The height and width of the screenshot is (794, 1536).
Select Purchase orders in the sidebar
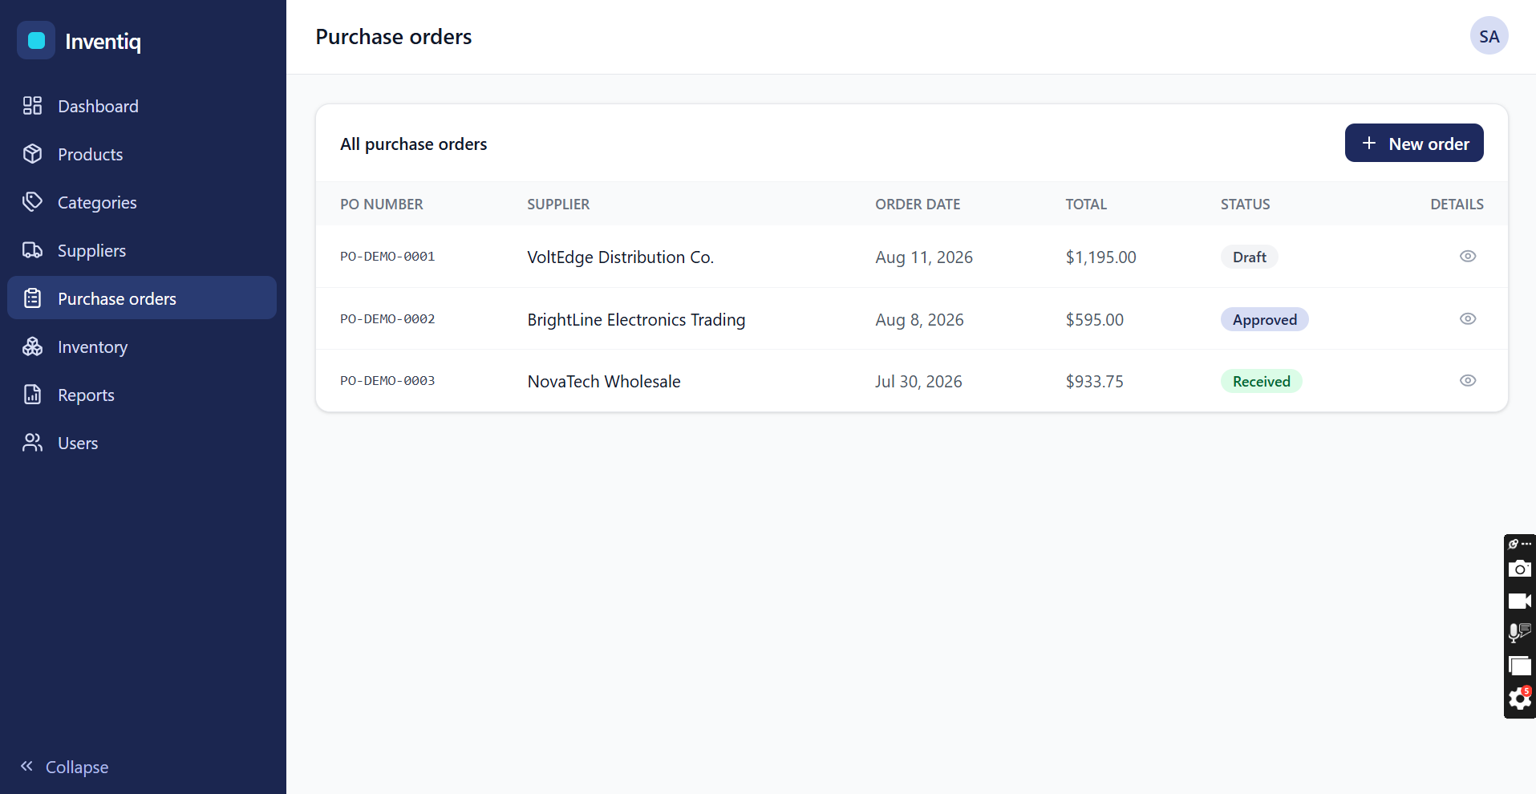click(x=142, y=298)
